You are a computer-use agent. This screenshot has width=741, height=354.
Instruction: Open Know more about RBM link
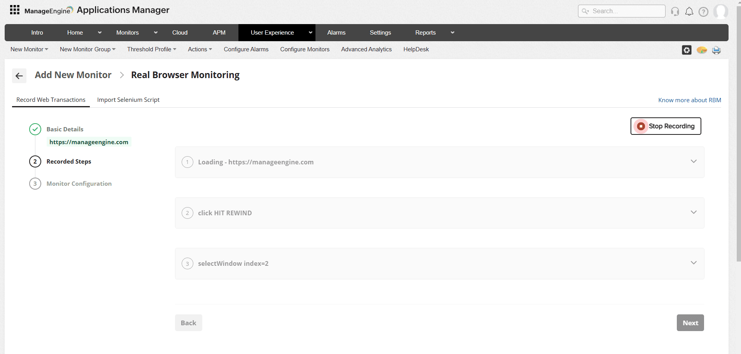[690, 100]
